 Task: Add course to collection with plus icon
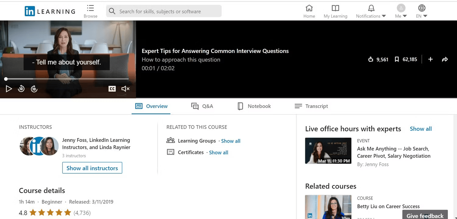click(430, 59)
